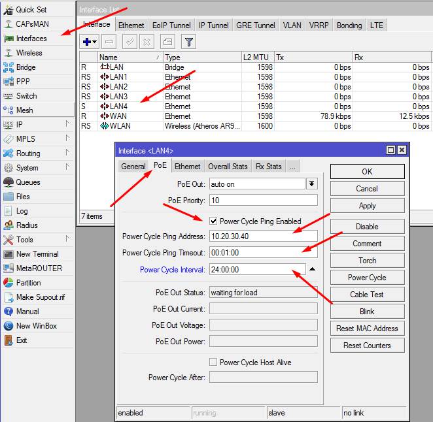Click the blue plus Add interface icon
This screenshot has height=422, width=433.
pyautogui.click(x=86, y=42)
